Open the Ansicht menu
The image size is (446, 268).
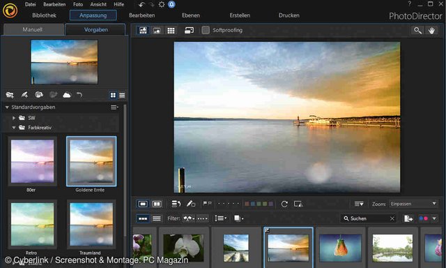click(x=98, y=4)
